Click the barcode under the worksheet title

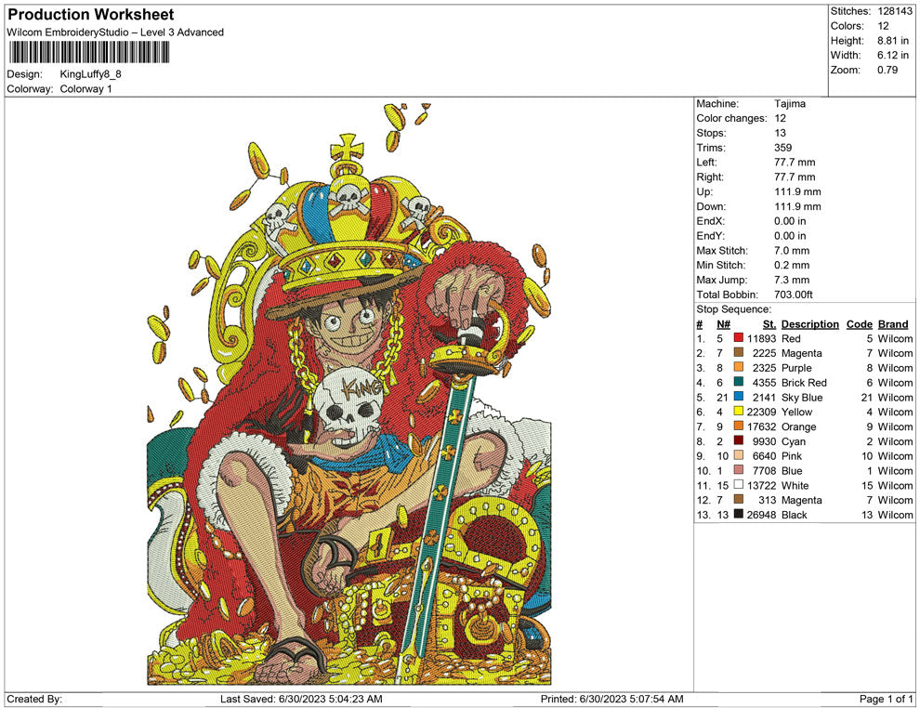(x=89, y=52)
